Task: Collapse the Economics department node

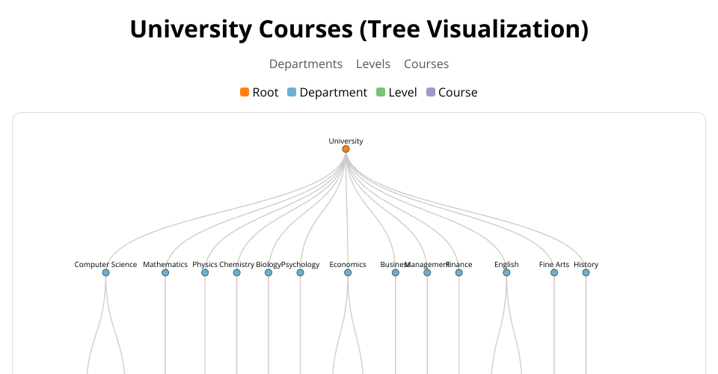Action: [348, 273]
